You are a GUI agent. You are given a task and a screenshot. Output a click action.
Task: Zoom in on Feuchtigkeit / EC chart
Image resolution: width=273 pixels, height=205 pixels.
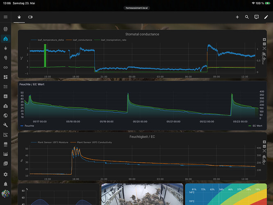(264, 142)
